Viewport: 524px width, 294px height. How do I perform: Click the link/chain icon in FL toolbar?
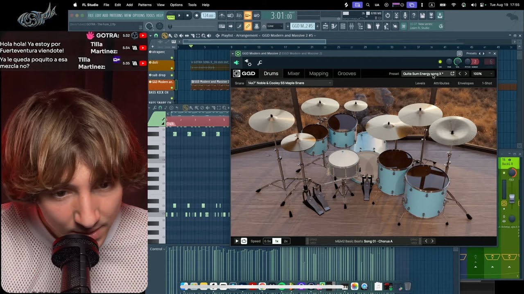click(248, 26)
